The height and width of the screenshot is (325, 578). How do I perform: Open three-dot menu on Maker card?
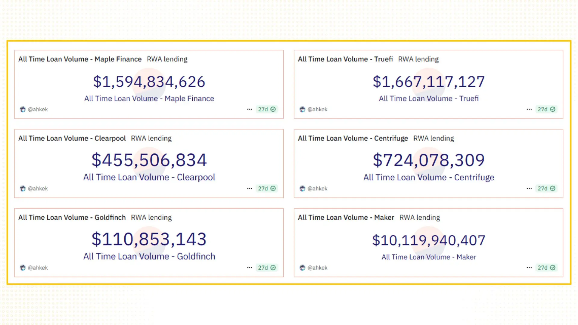(x=529, y=268)
